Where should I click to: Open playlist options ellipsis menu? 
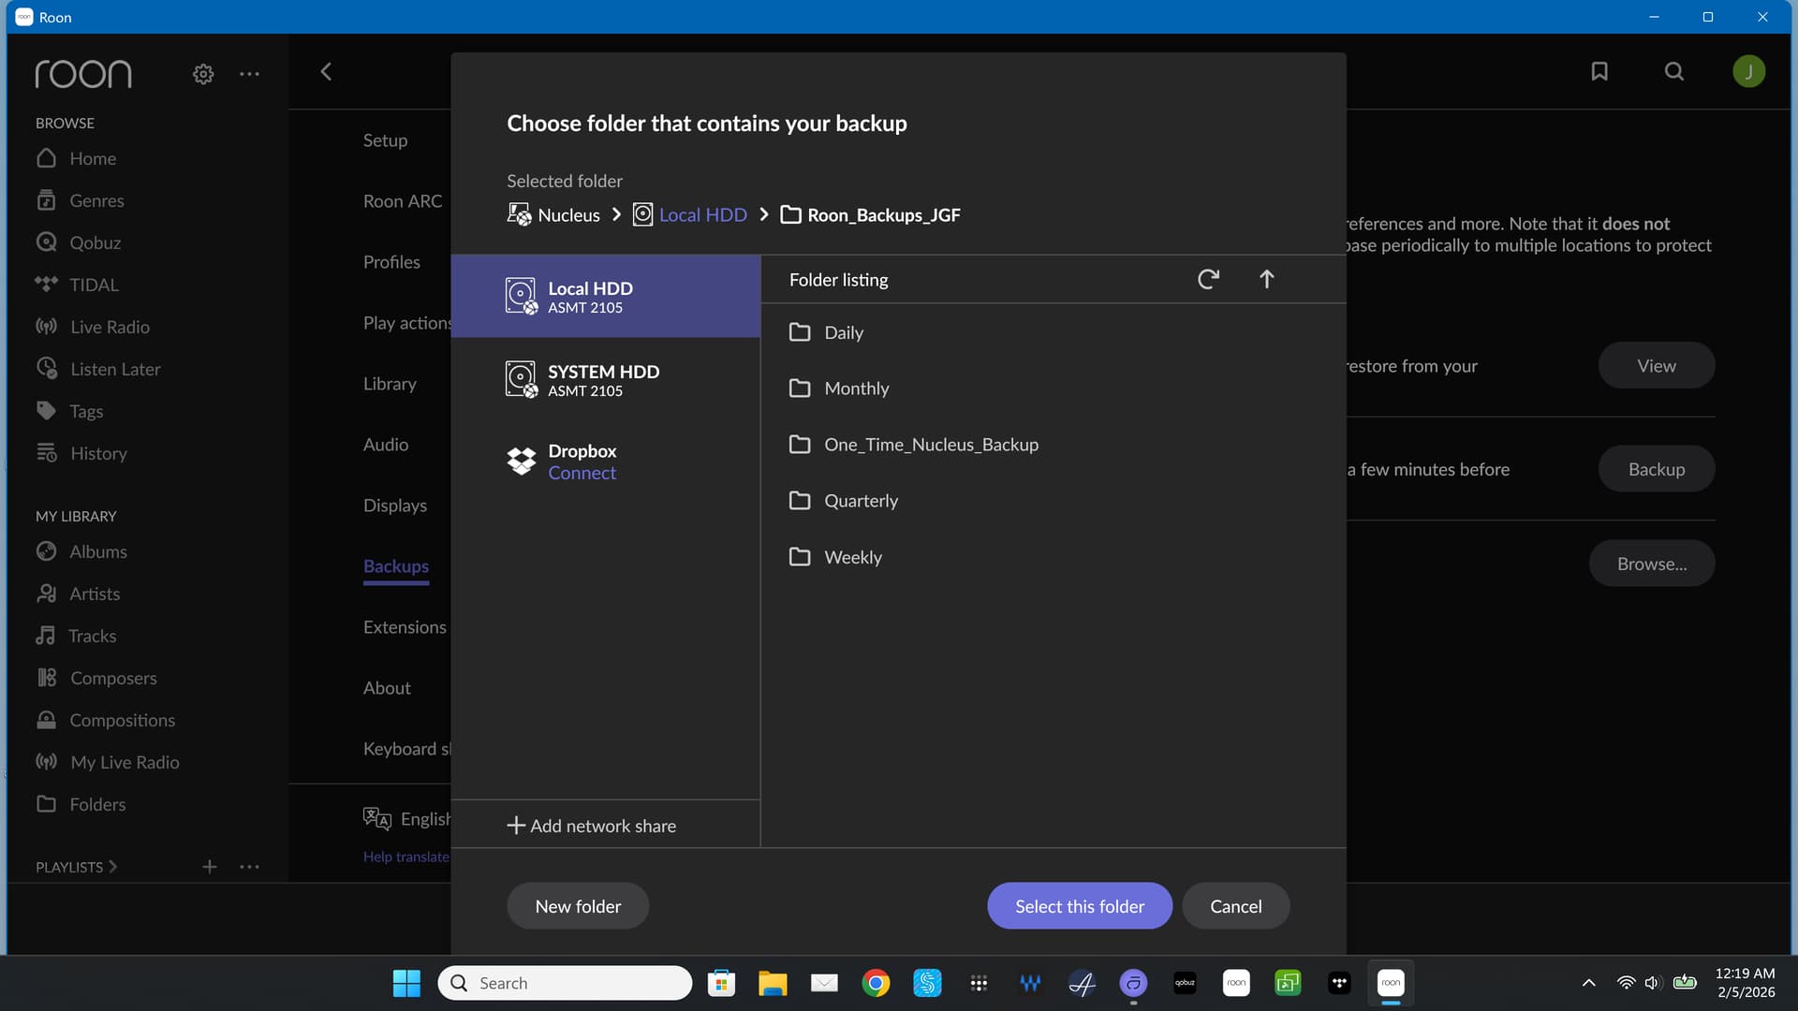coord(249,867)
